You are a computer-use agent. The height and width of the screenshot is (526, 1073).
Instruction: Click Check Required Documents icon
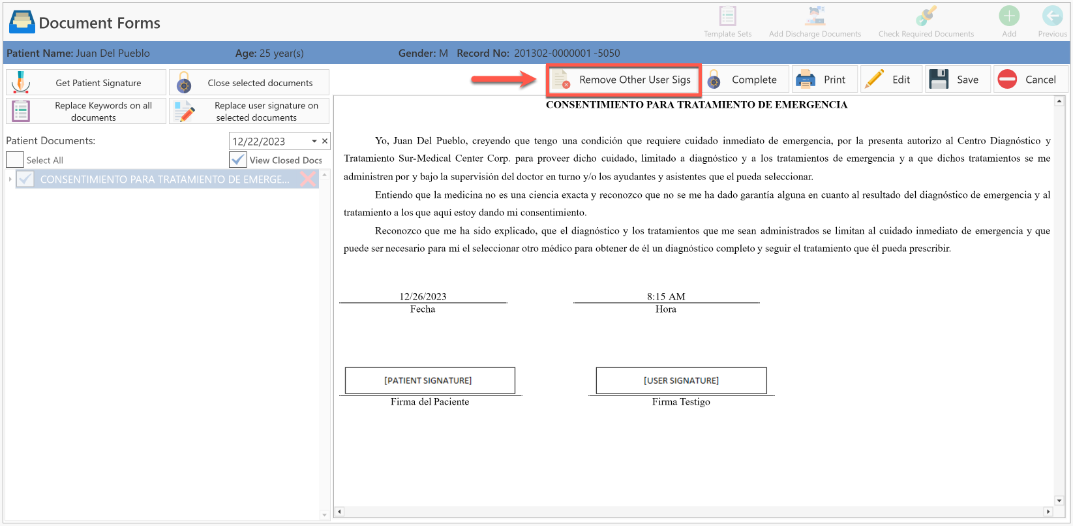[x=926, y=16]
